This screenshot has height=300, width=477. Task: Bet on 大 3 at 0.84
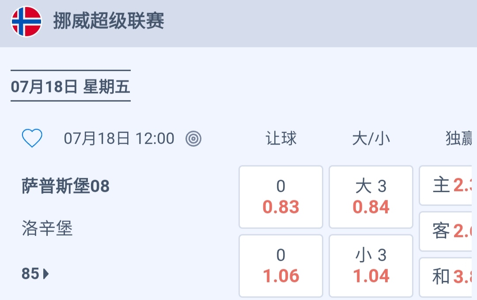pyautogui.click(x=371, y=197)
